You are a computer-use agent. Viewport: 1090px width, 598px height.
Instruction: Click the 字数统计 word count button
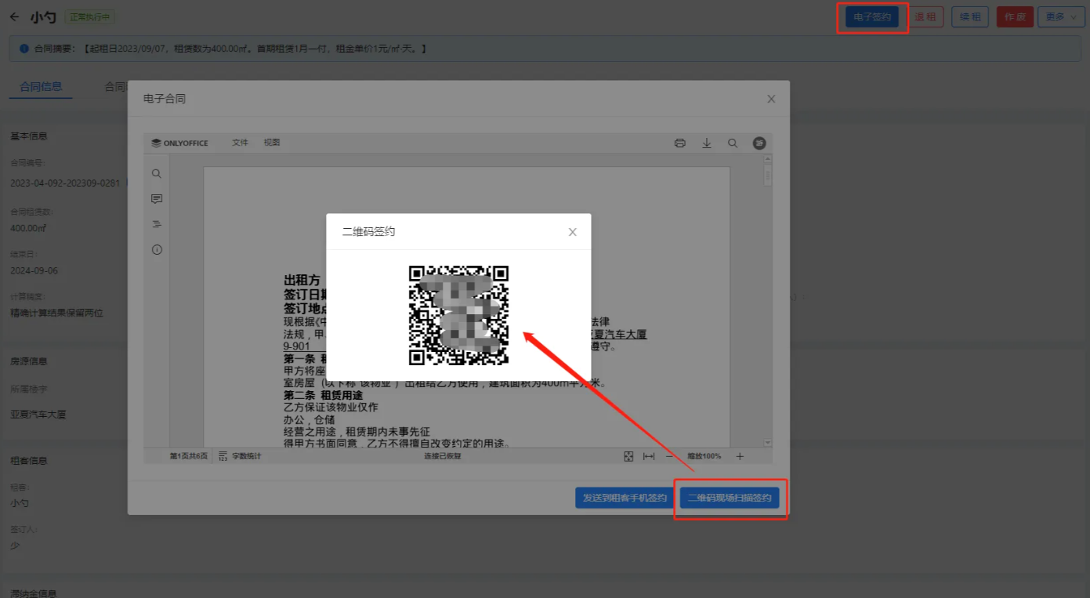241,456
